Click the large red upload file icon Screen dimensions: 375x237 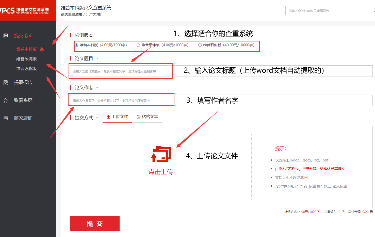[161, 154]
